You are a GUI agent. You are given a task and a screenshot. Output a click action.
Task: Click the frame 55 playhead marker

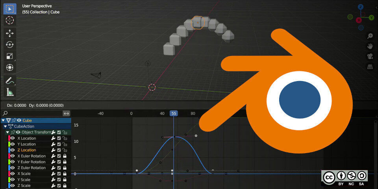click(174, 113)
